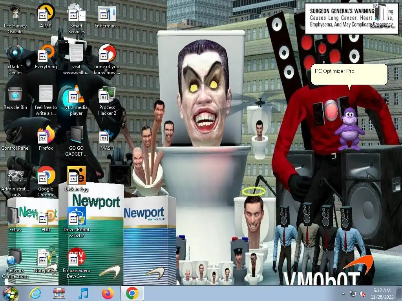Open xDark Center icon
Image resolution: width=402 pixels, height=301 pixels.
[15, 60]
